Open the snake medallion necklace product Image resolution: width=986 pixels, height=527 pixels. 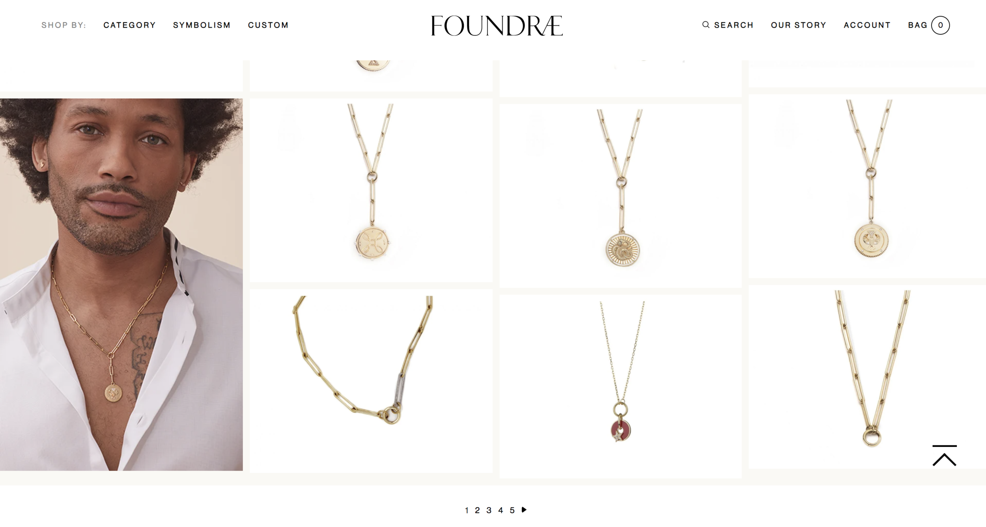coord(620,196)
